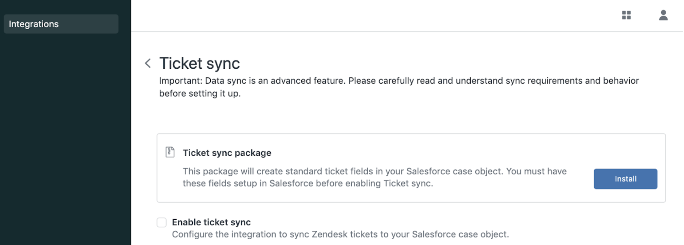This screenshot has height=245, width=684.
Task: Open the product switcher with the four-squares icon
Action: pos(626,15)
